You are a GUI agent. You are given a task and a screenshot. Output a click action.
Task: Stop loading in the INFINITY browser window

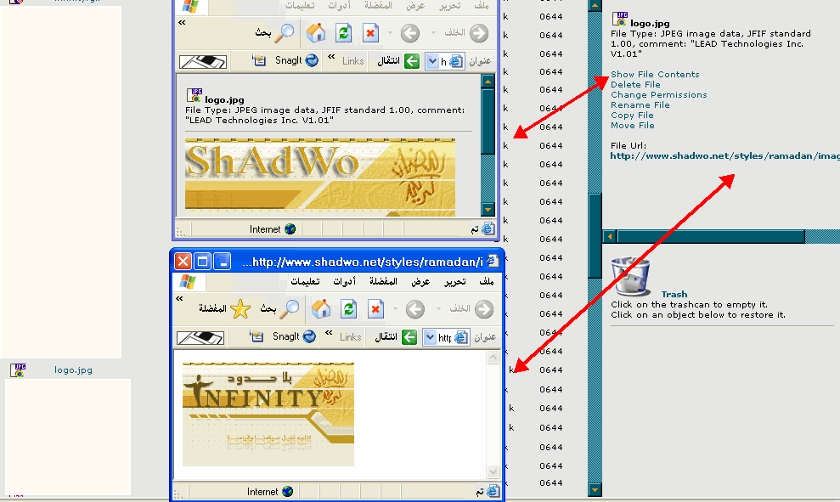coord(375,309)
